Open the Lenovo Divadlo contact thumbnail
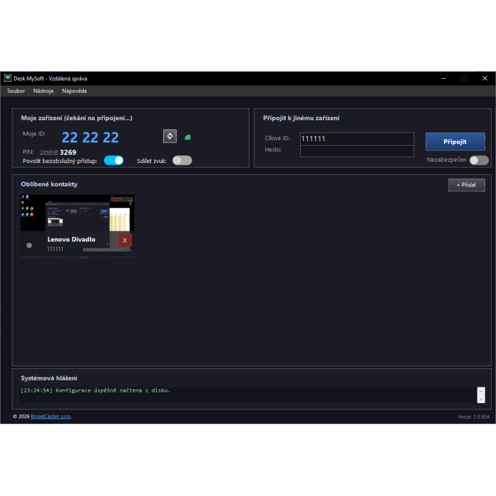Screen dimensions: 496x496 click(x=77, y=226)
